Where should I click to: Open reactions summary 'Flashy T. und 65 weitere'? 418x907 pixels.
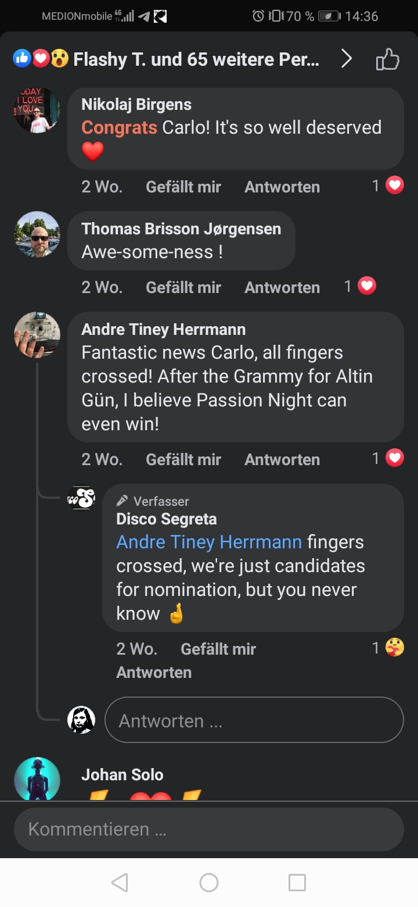196,59
